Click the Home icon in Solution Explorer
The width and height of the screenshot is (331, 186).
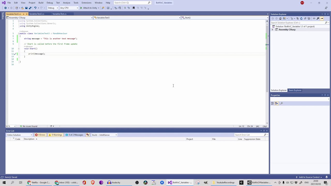[x=280, y=19]
